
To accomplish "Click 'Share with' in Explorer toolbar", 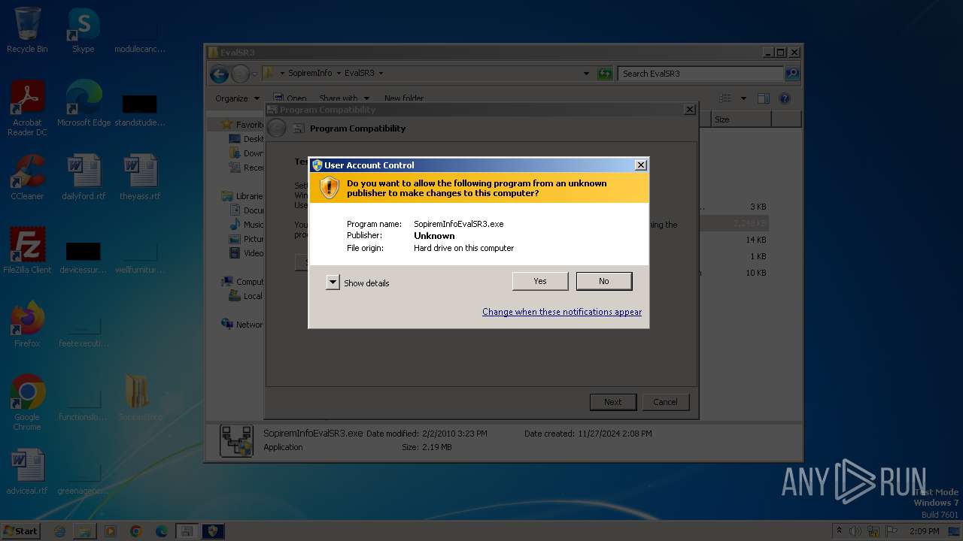I will 344,98.
